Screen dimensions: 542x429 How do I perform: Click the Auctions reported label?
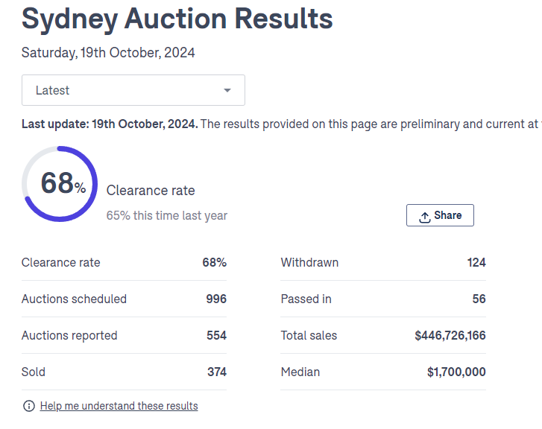pyautogui.click(x=69, y=335)
